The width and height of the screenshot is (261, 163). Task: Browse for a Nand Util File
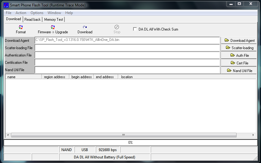tap(239, 71)
